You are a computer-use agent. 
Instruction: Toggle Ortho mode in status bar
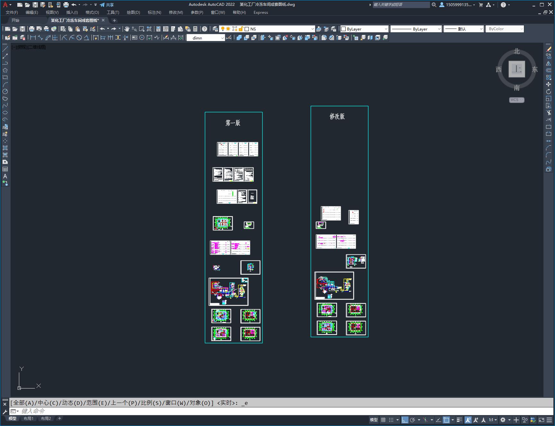click(405, 420)
